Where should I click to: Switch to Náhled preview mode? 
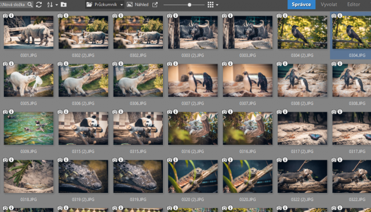[138, 5]
